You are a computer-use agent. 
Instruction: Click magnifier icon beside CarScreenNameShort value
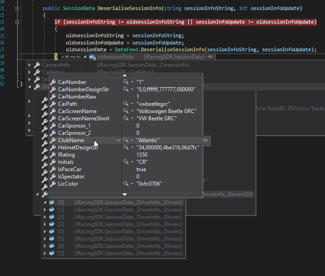(x=126, y=118)
